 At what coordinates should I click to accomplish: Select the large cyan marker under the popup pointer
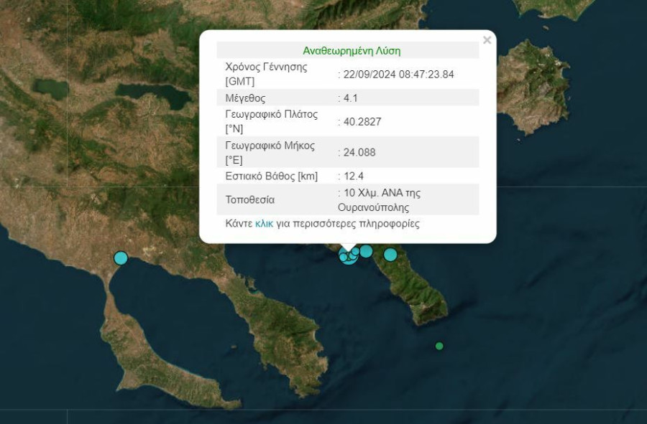coord(349,256)
